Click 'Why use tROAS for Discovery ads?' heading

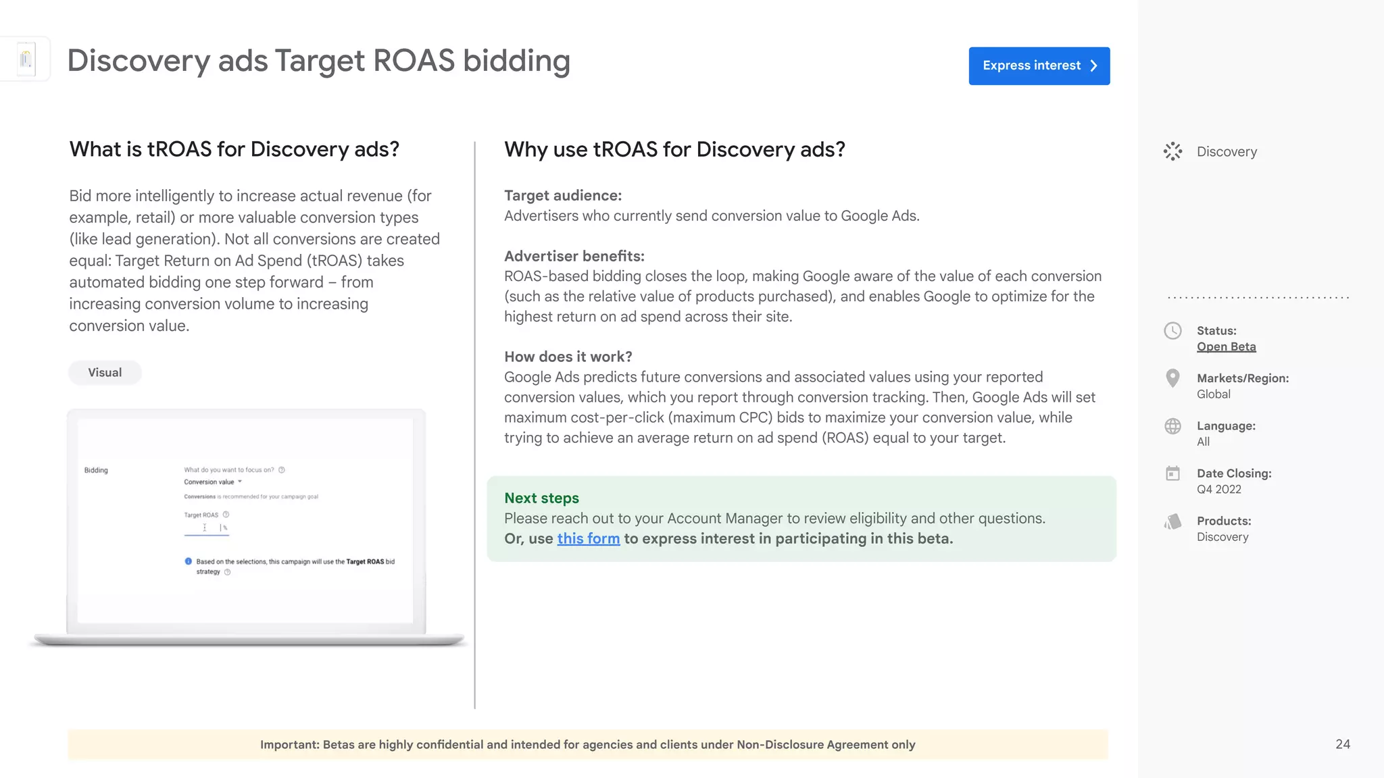tap(674, 149)
